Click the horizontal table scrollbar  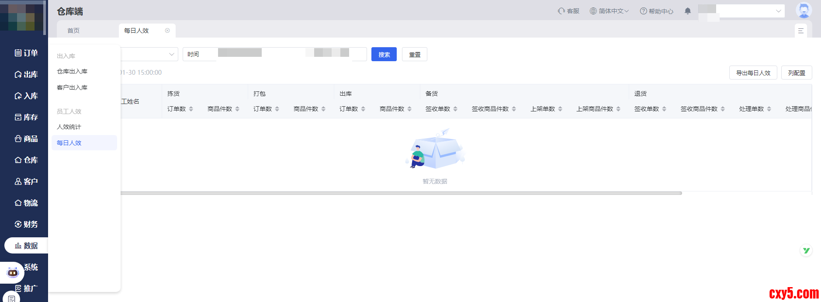click(401, 193)
